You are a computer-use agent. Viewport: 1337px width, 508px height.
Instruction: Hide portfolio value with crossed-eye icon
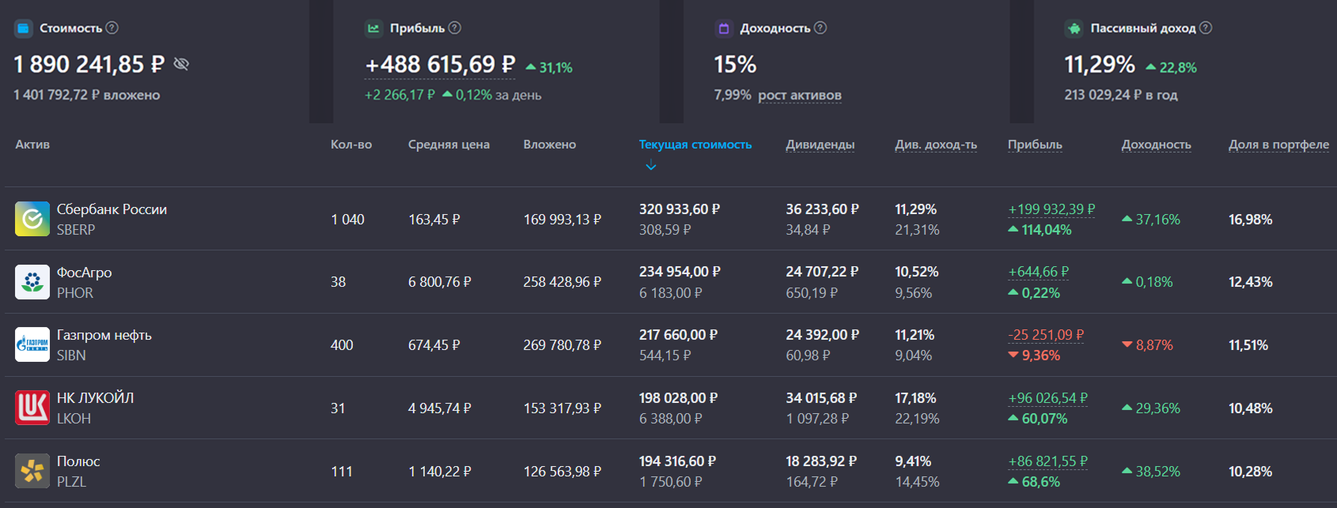pyautogui.click(x=181, y=64)
